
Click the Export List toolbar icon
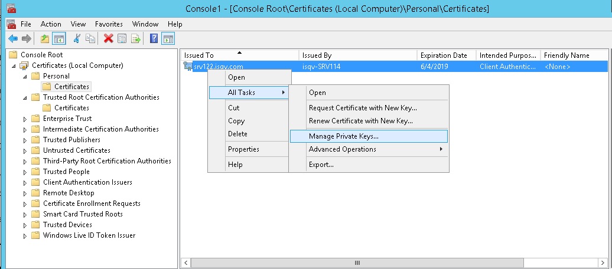135,39
